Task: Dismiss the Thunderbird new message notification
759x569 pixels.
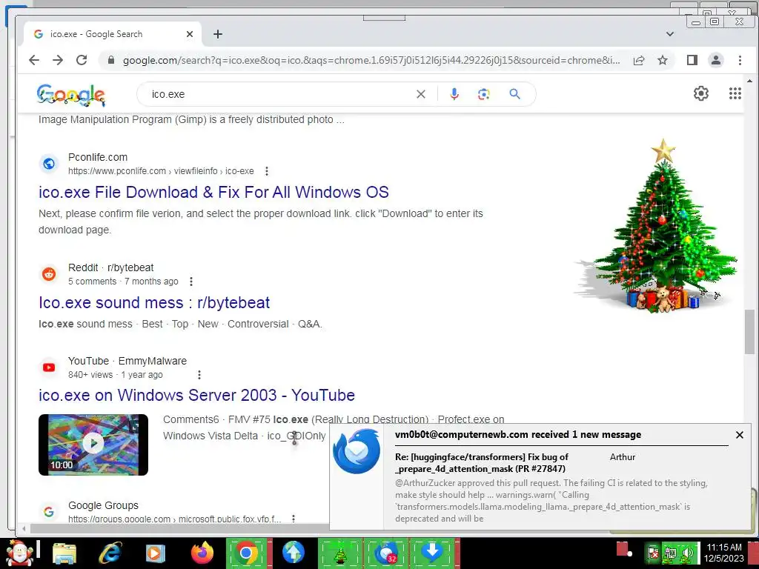Action: coord(739,435)
